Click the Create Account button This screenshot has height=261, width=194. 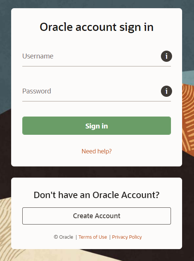tap(97, 216)
